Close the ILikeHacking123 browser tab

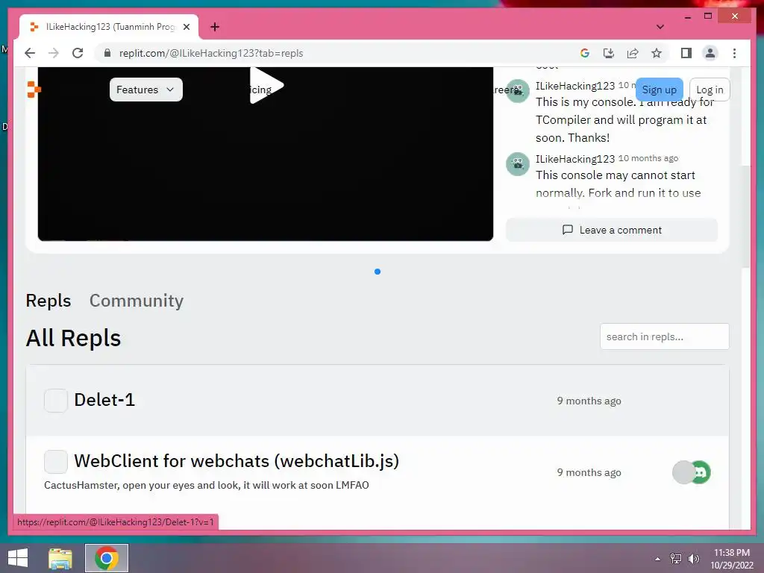click(186, 27)
